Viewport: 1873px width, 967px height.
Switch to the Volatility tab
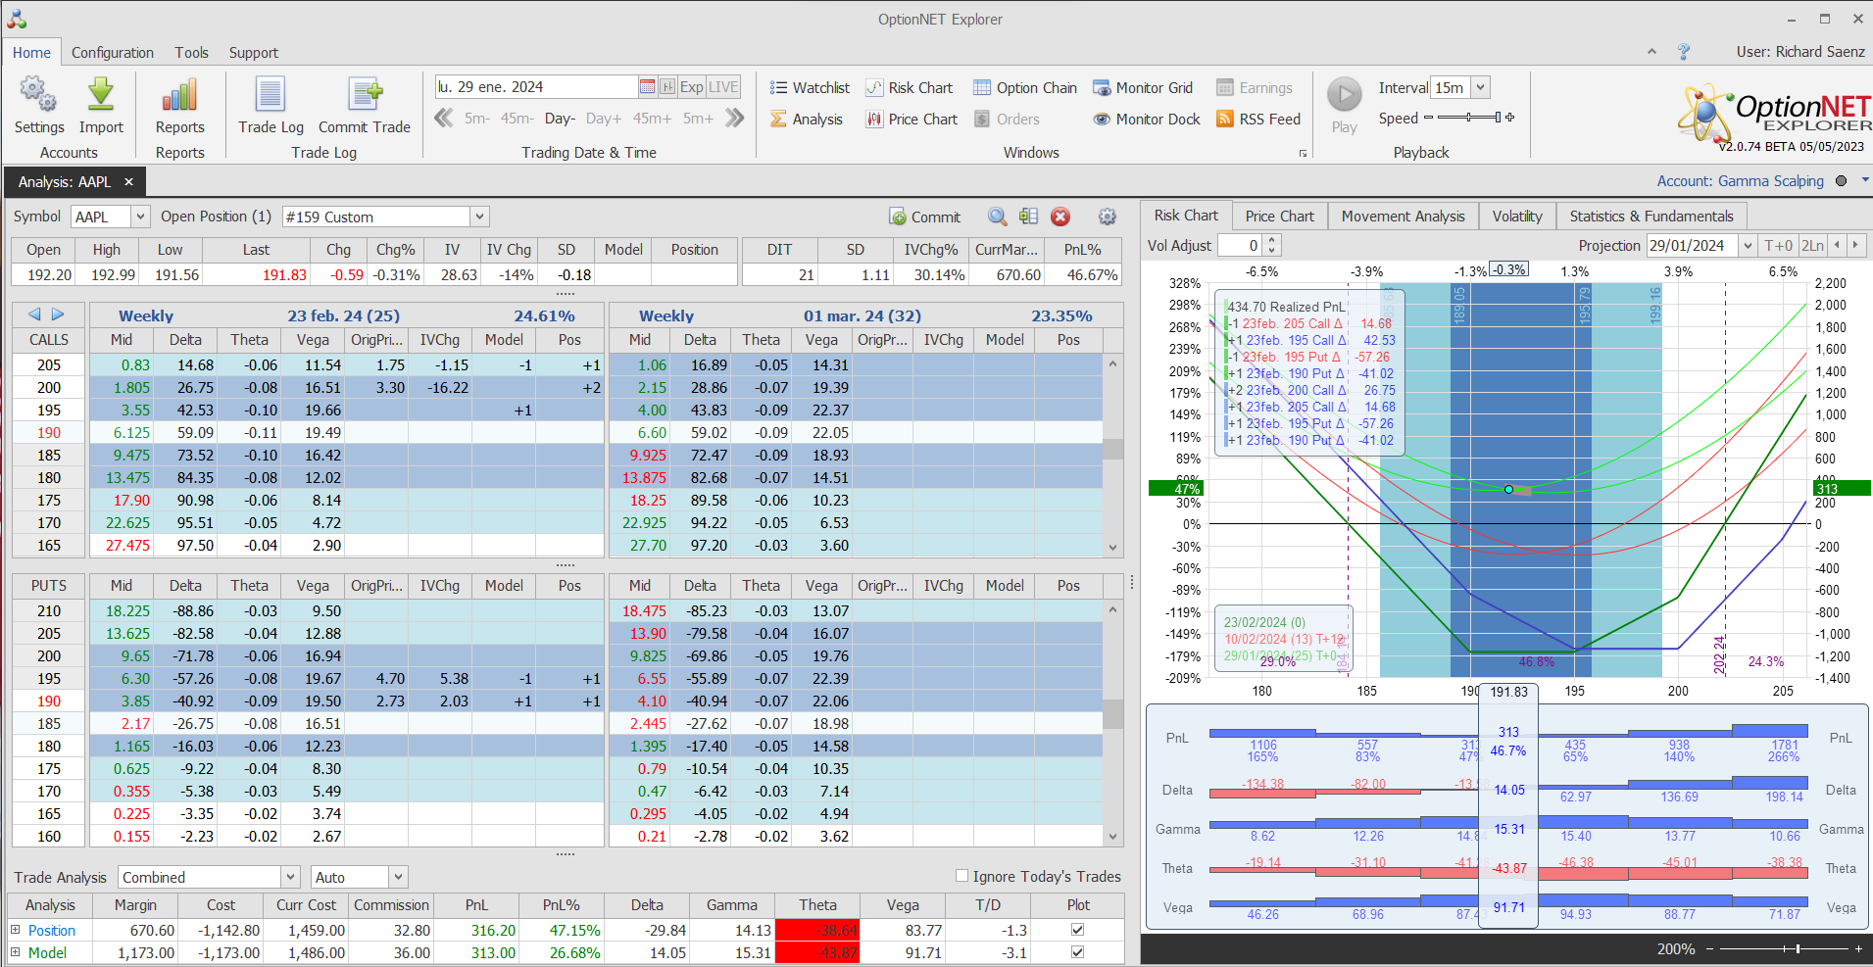(x=1517, y=216)
